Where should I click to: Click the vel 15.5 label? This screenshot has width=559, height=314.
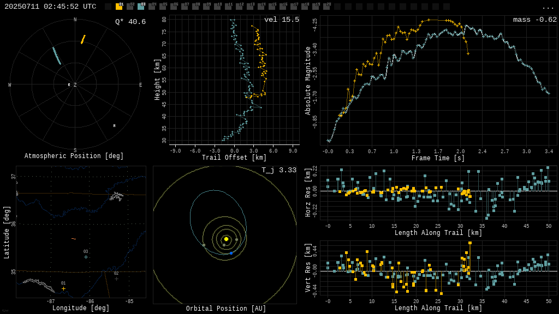281,20
